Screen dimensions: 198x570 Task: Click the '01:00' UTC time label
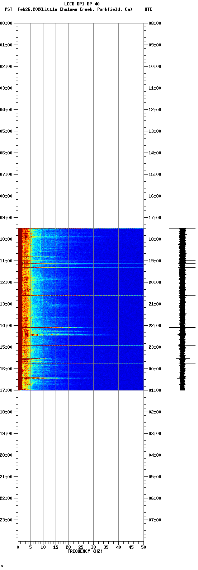click(155, 390)
